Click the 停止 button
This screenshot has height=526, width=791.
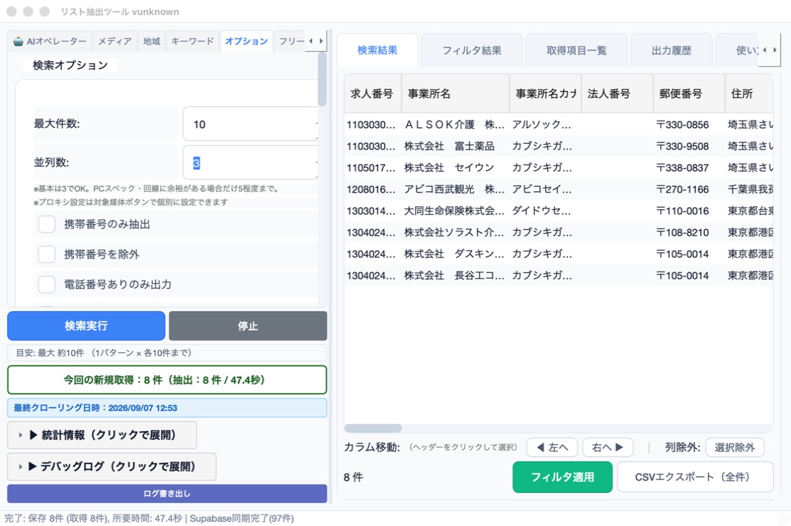pyautogui.click(x=247, y=326)
